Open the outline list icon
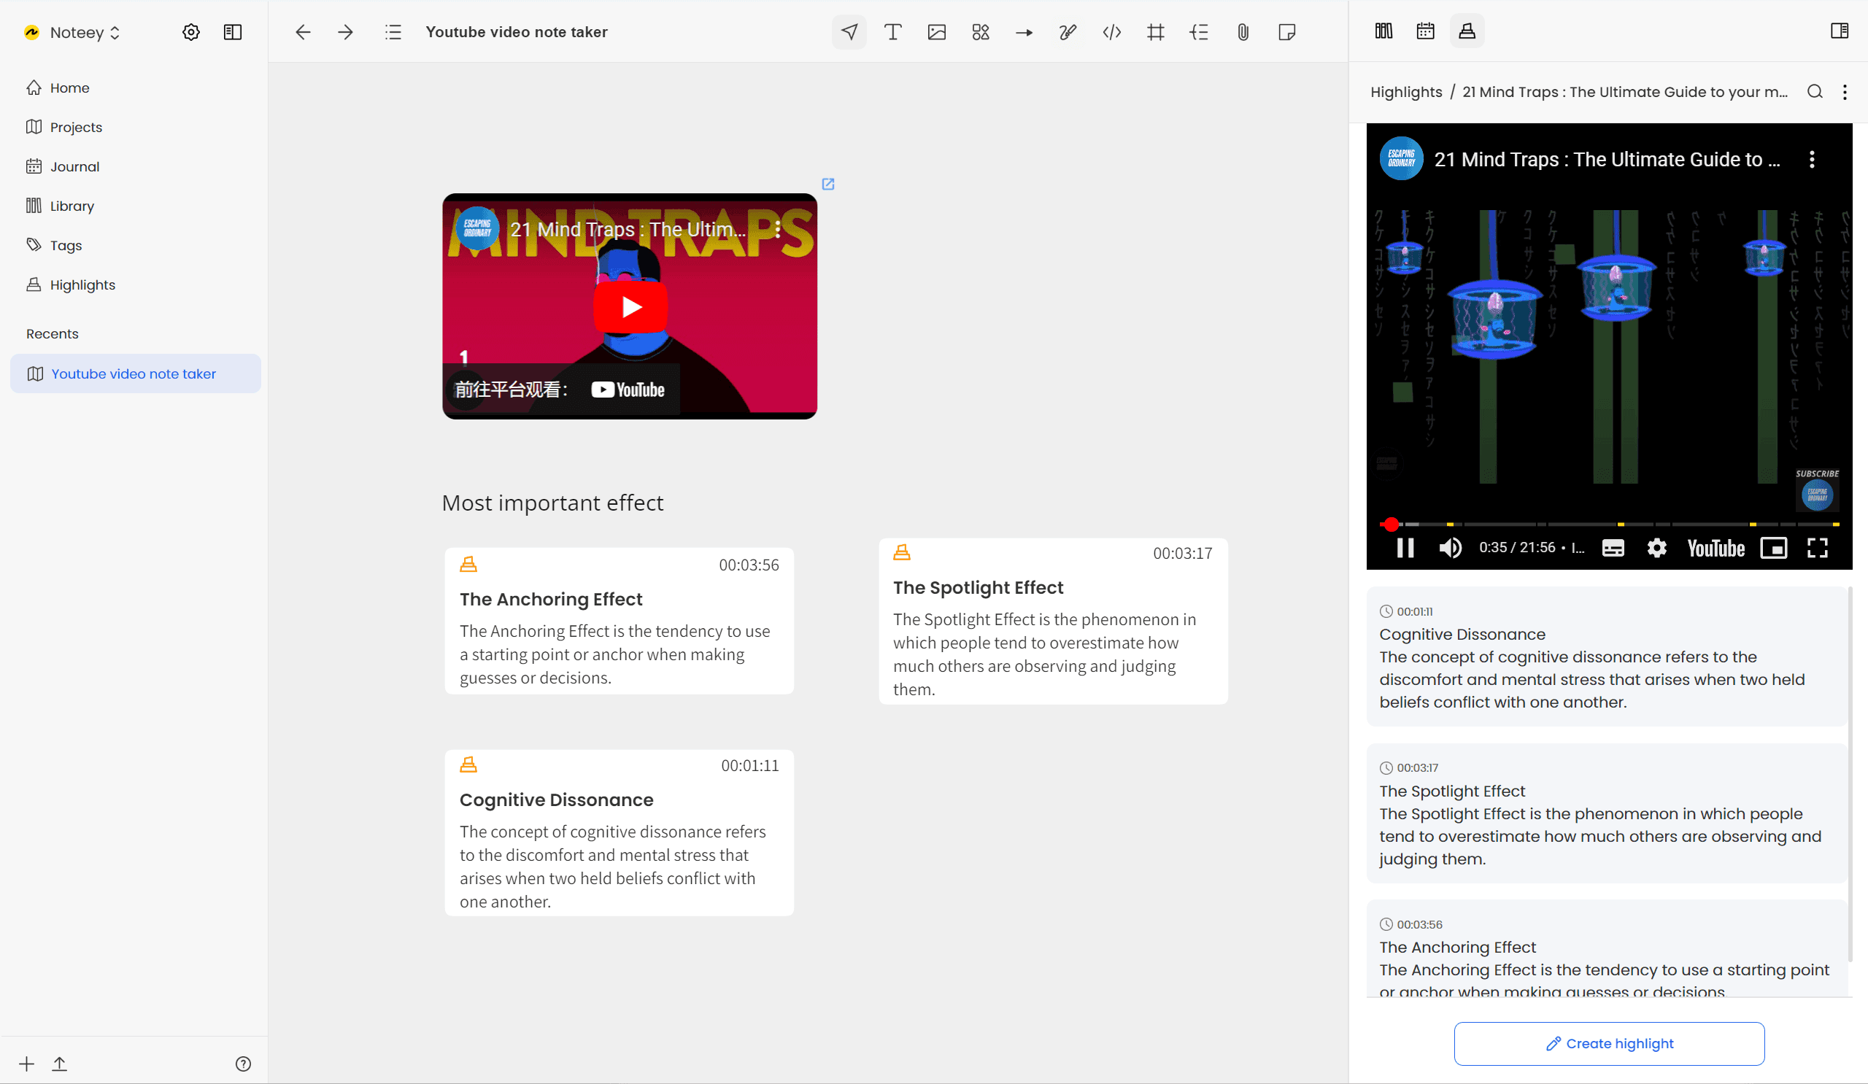 393,32
